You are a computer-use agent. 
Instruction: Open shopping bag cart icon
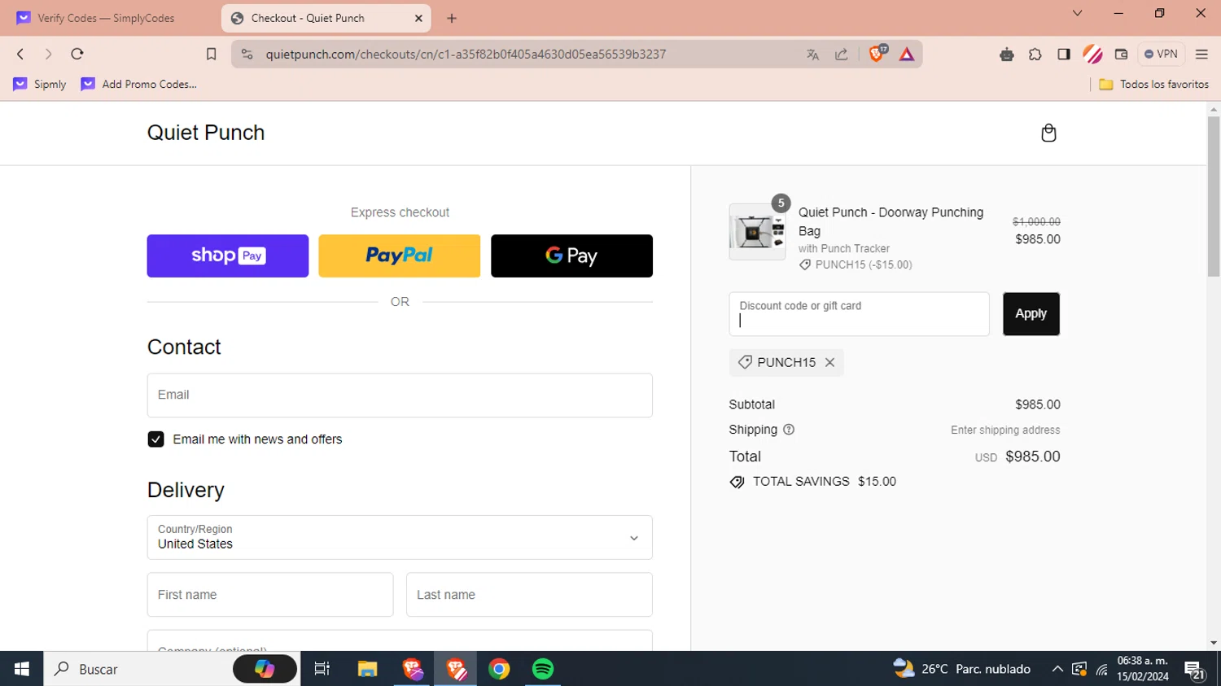1048,133
